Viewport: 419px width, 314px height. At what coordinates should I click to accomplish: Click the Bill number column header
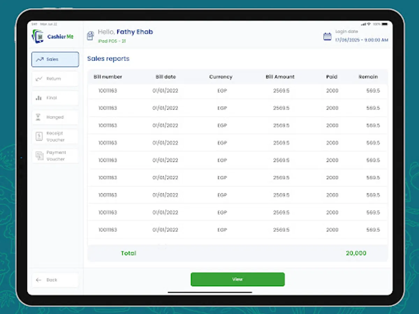coord(108,77)
